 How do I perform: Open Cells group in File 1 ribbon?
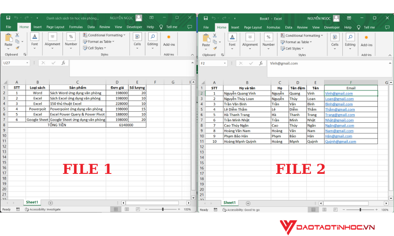pyautogui.click(x=137, y=41)
